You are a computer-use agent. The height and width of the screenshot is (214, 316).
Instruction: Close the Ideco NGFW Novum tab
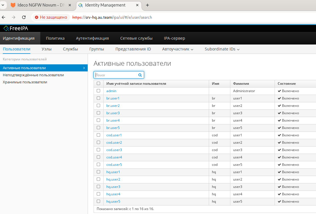69,5
